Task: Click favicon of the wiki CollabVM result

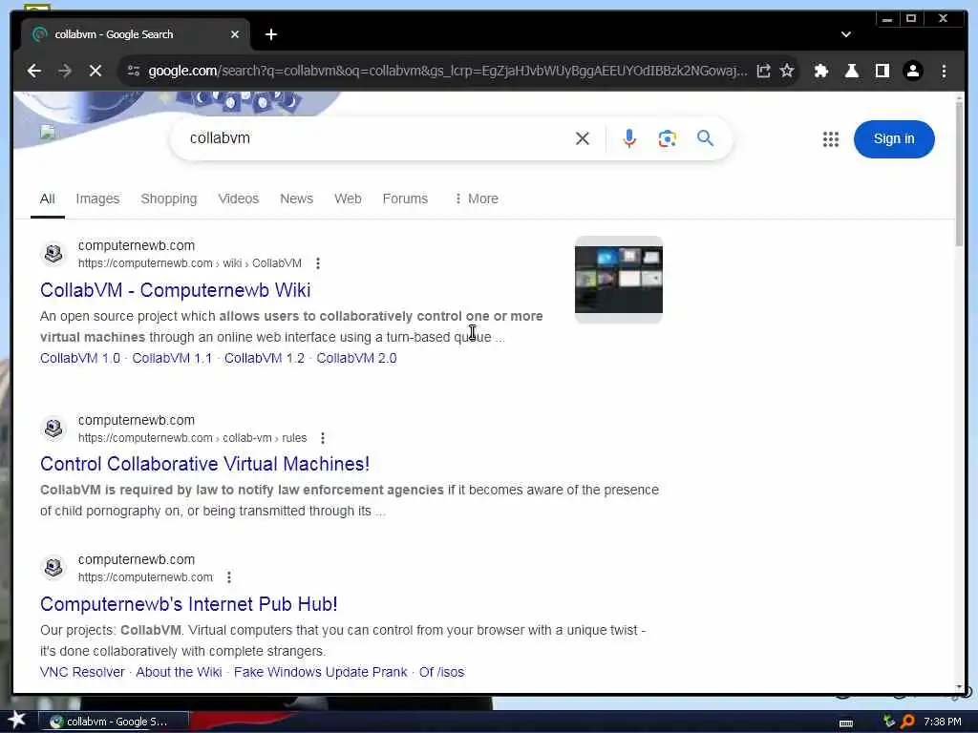Action: click(x=53, y=254)
